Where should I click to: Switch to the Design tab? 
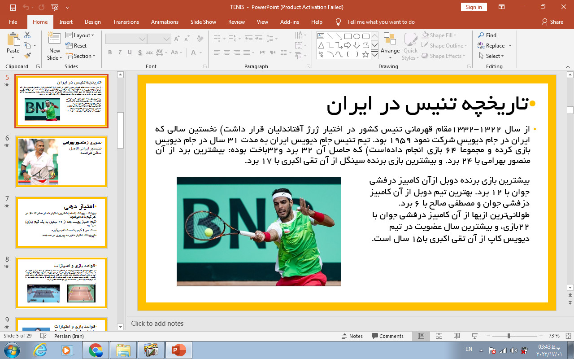coord(92,22)
